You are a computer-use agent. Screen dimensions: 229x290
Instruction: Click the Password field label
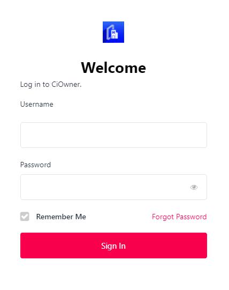[35, 165]
